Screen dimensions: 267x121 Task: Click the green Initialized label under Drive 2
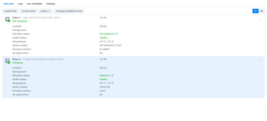point(17,63)
